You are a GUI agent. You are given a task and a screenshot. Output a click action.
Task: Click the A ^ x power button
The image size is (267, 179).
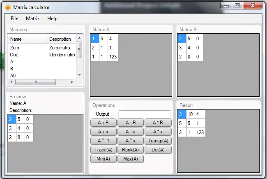[131, 141]
